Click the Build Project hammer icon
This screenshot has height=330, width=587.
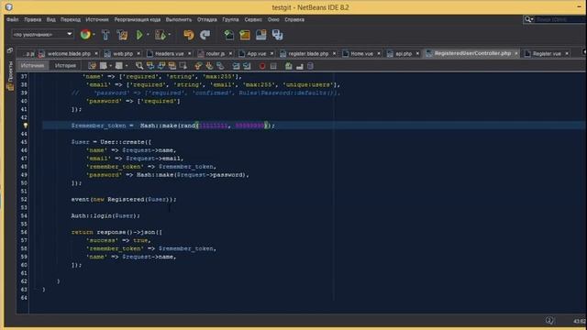click(105, 35)
